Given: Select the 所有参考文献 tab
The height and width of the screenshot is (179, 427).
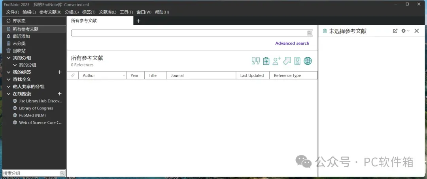Looking at the screenshot, I should click(100, 21).
